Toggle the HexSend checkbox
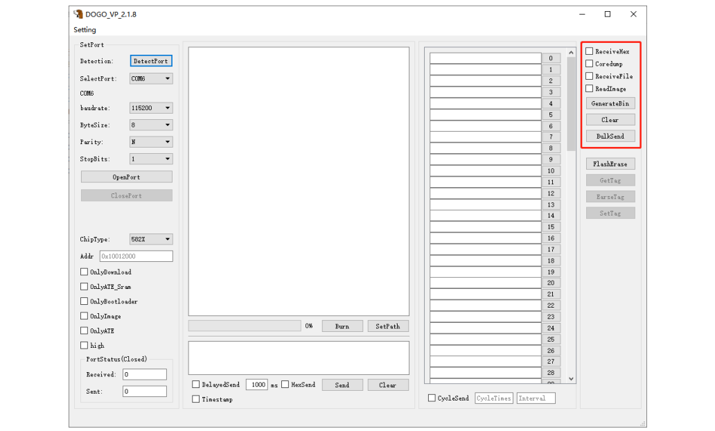This screenshot has height=431, width=715. point(285,385)
